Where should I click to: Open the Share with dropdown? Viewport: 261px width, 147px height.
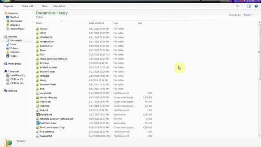point(29,6)
